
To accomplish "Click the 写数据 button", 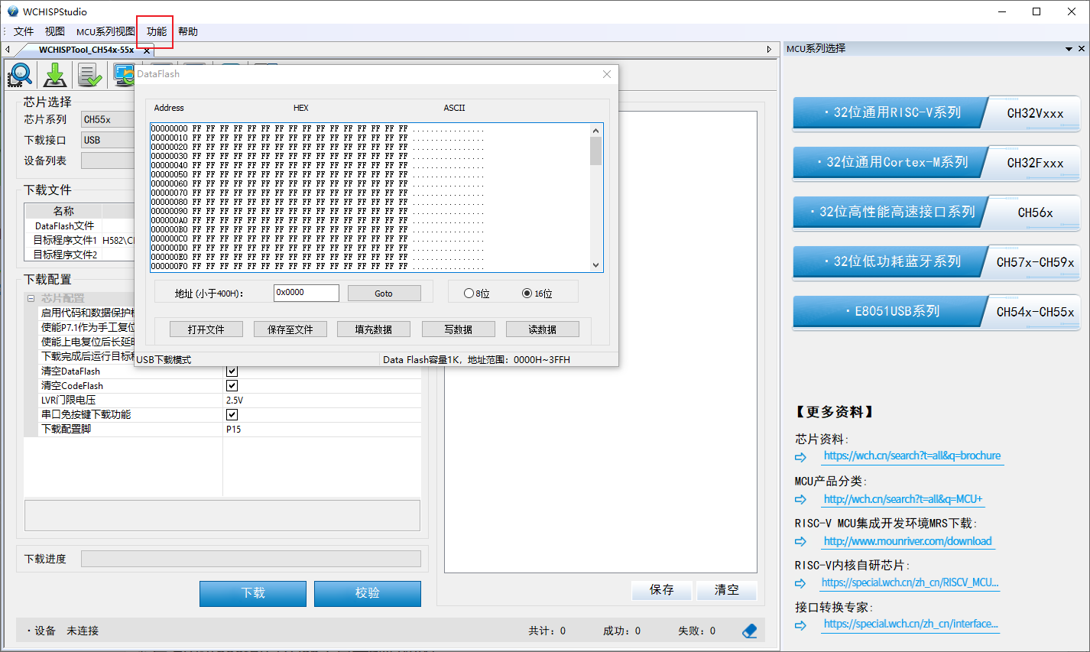I will (459, 329).
